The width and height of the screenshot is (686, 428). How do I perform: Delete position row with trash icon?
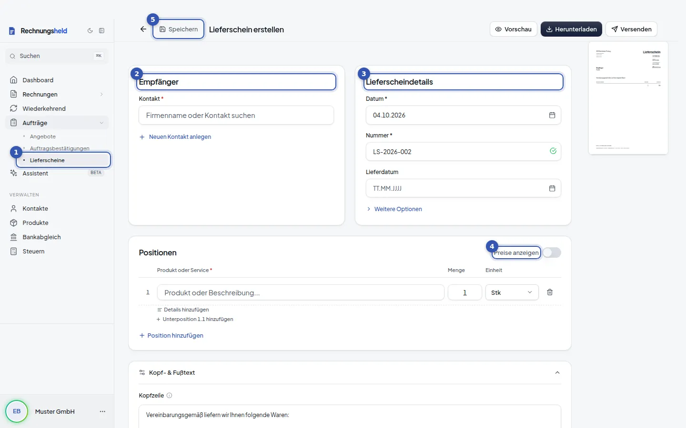550,292
